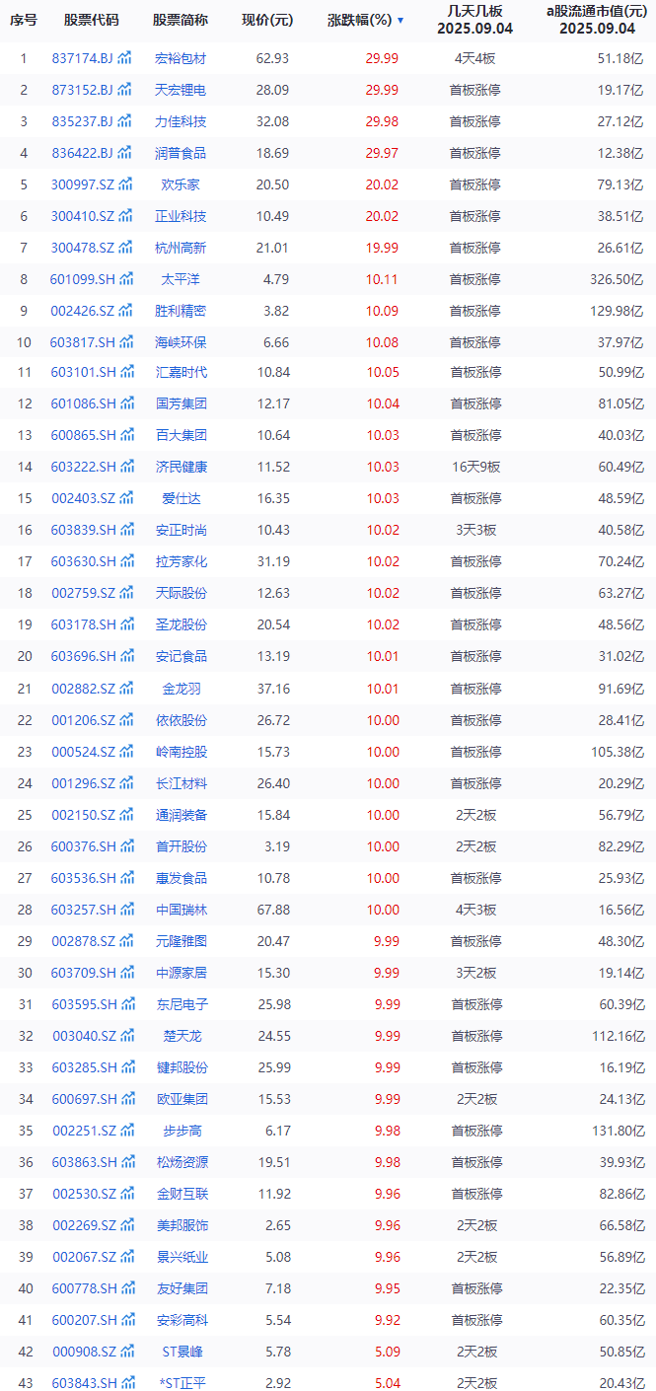Open stock name link *ST正平
This screenshot has width=656, height=1391.
181,1383
